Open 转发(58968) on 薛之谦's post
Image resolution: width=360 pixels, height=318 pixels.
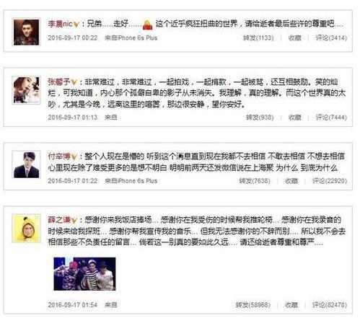[x=253, y=305]
